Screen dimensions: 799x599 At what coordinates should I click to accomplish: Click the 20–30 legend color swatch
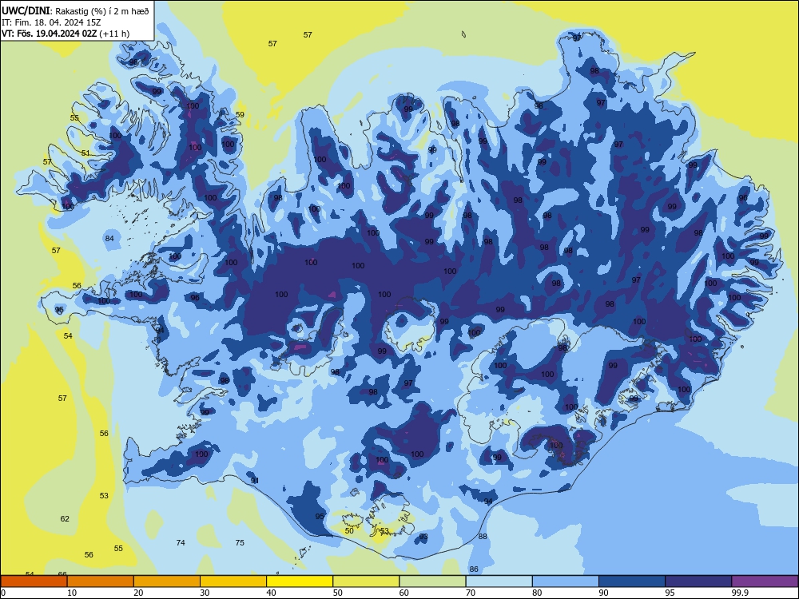click(x=167, y=581)
